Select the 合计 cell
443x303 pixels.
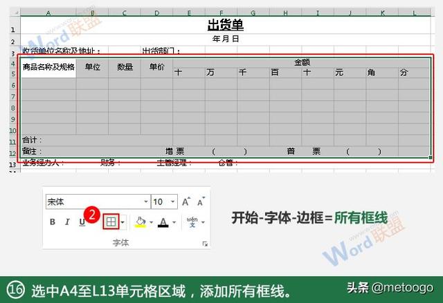(97, 140)
